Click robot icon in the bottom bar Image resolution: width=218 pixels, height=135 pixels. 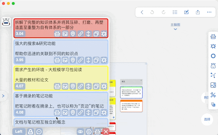[97, 131]
